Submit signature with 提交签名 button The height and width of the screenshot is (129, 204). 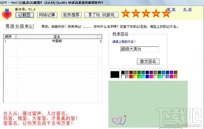coord(148,61)
